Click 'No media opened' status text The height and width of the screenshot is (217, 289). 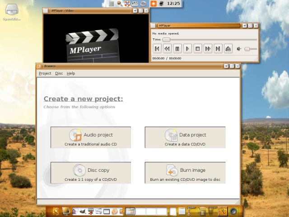(166, 33)
